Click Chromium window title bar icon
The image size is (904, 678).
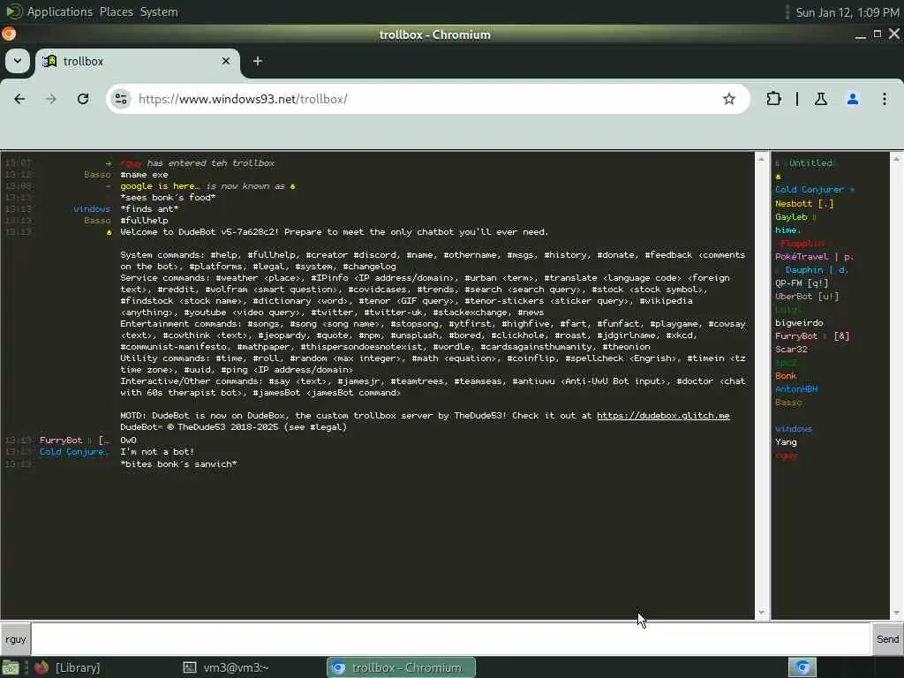tap(9, 34)
